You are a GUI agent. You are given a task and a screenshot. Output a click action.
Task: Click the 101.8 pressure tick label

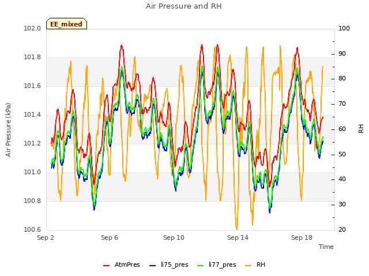coord(32,57)
